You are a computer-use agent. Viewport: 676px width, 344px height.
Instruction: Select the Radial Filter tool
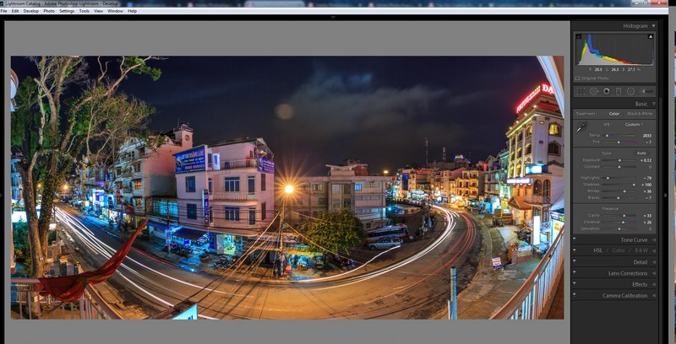click(630, 91)
